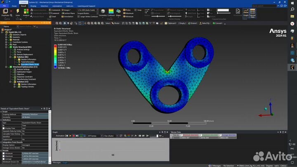Open the File menu
The width and height of the screenshot is (297, 167).
5,6
